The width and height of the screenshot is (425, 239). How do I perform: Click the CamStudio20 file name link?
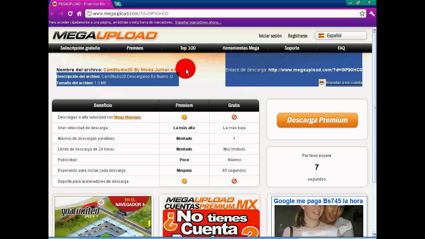tap(140, 70)
